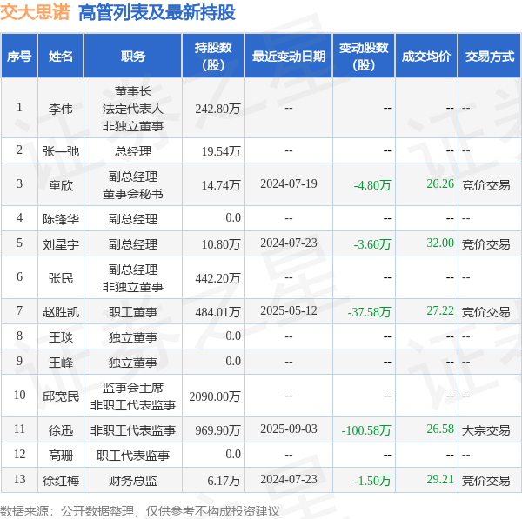
Task: Select the 2024-07-19 date for 童欣
Action: pyautogui.click(x=289, y=183)
